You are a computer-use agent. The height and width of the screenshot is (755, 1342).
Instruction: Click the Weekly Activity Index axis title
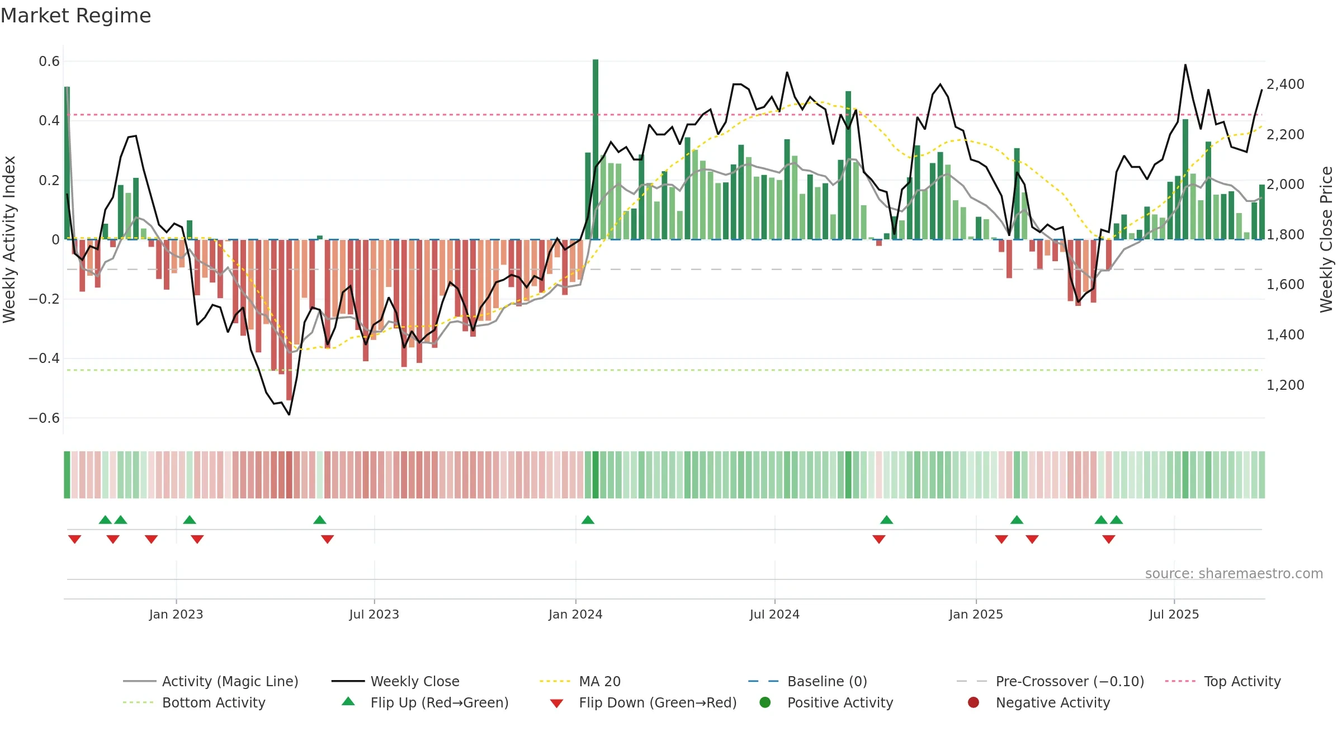click(x=10, y=239)
